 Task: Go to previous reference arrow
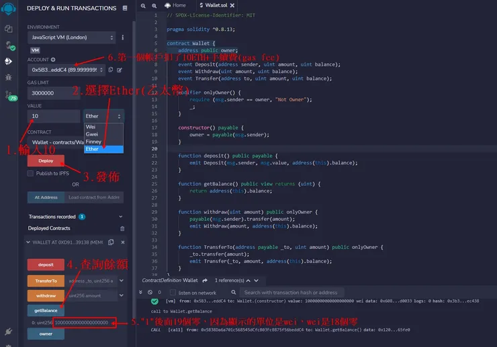[x=248, y=281]
